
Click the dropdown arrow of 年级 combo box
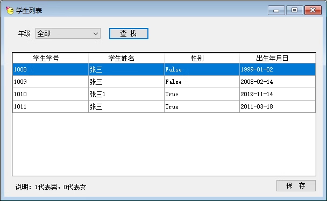point(96,33)
